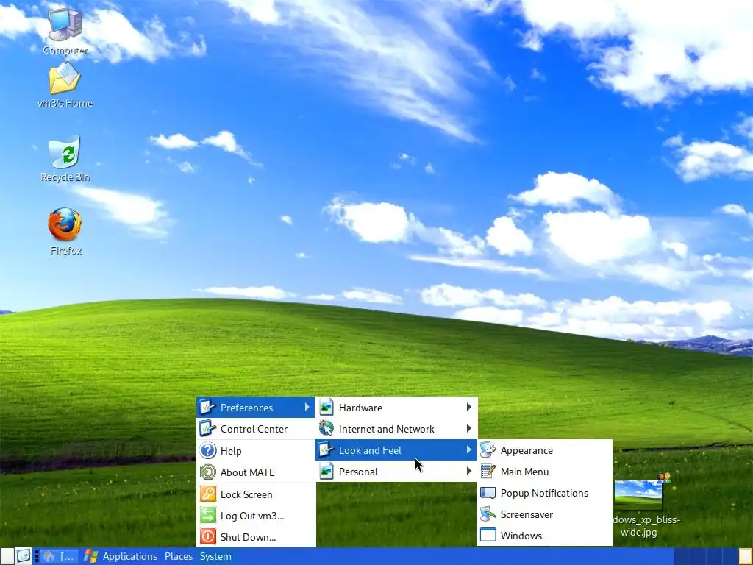The height and width of the screenshot is (565, 753).
Task: Open the Main Menu editor icon
Action: coord(488,472)
